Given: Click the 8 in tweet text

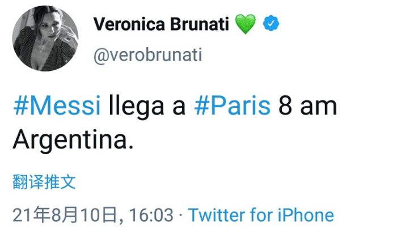Looking at the screenshot, I should [x=285, y=106].
